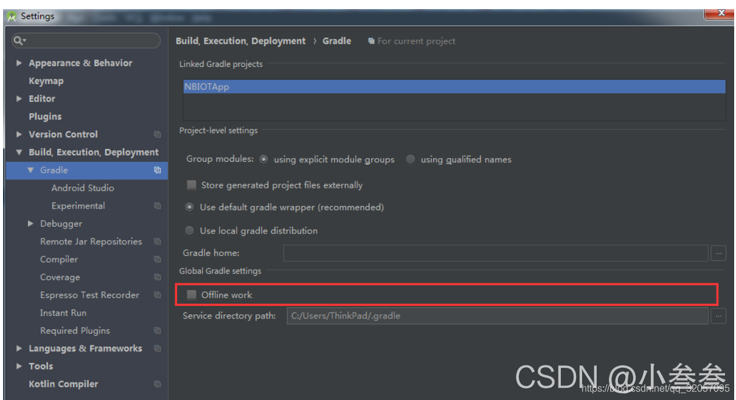The width and height of the screenshot is (736, 400).
Task: Select 'using qualified names' radio option
Action: pos(411,159)
